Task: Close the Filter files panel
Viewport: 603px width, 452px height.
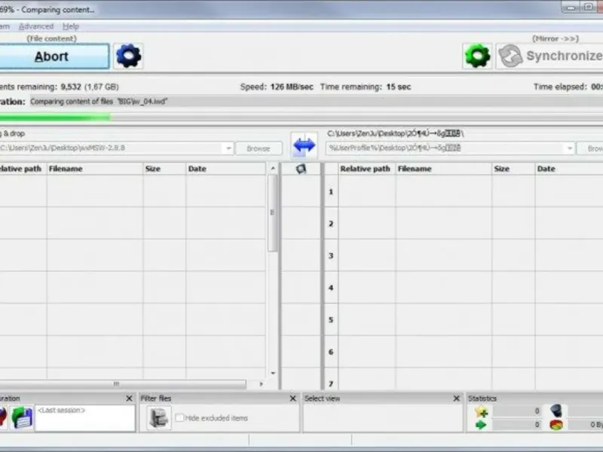Action: [292, 399]
